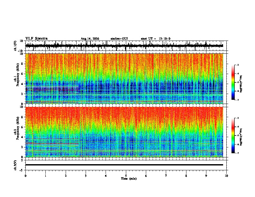255x197 pixels.
Task: Click the ch.3 axis upper tick label '5'
Action: pos(22,160)
